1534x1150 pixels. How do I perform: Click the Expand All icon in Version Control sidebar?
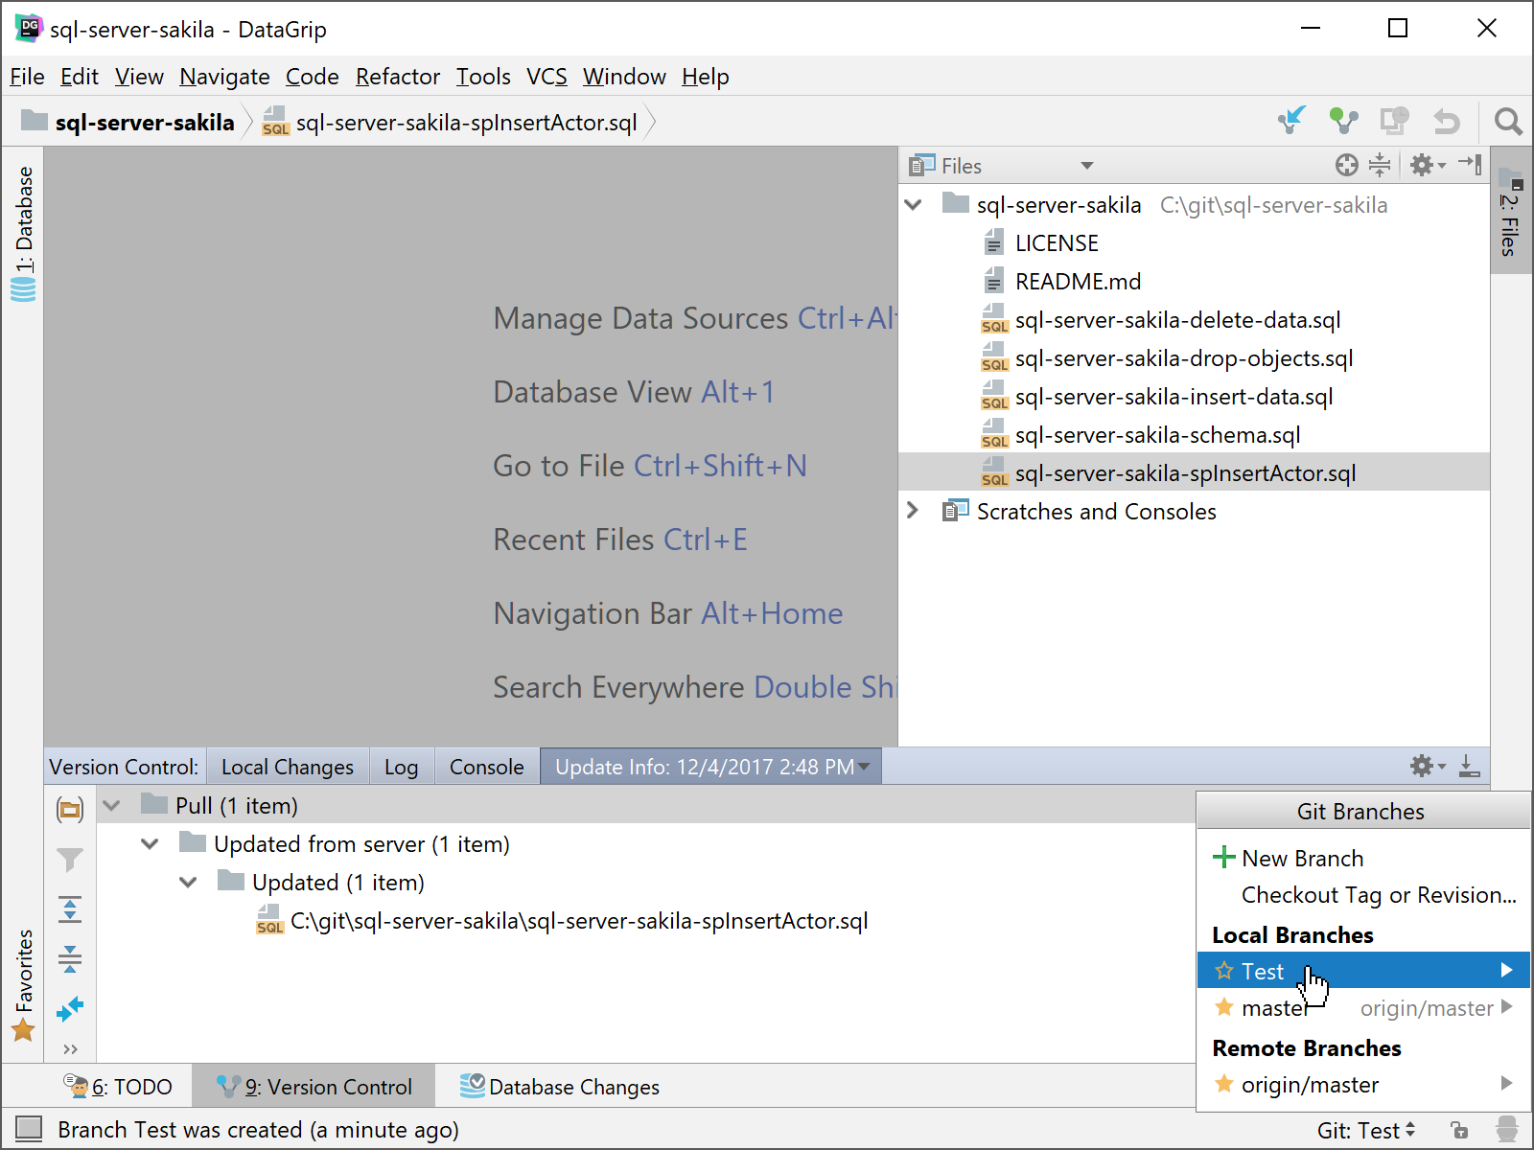[70, 908]
